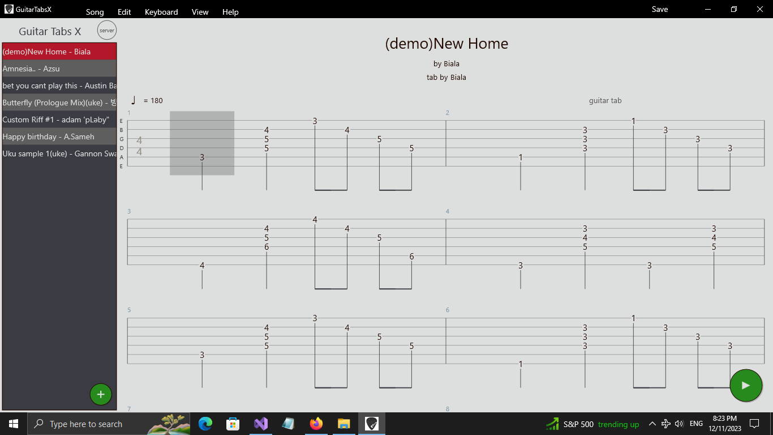Open File Explorer from the taskbar

343,424
